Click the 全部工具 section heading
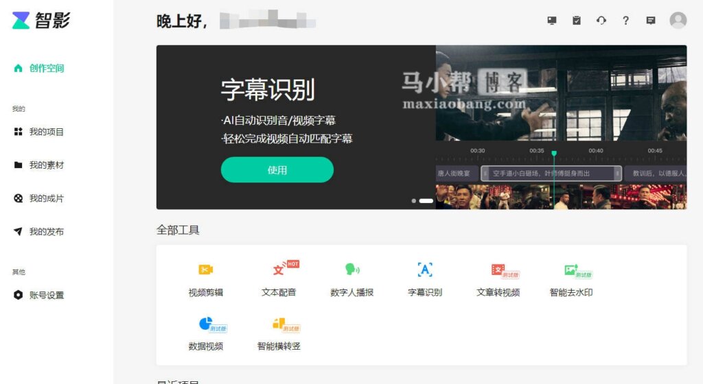703x384 pixels. [x=178, y=230]
